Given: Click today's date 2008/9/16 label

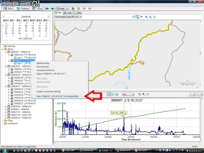Looking at the screenshot, I should click(x=25, y=39).
